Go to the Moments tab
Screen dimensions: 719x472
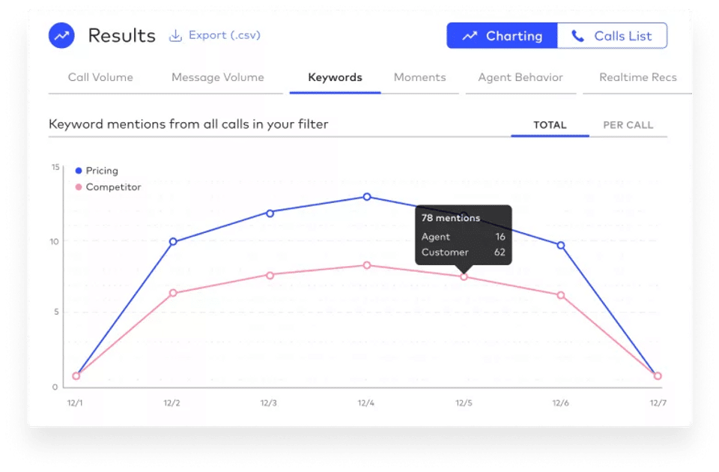pos(419,77)
